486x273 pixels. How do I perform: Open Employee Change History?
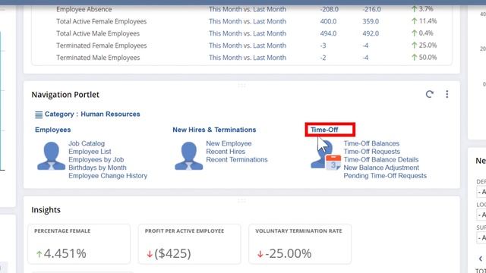(x=108, y=175)
